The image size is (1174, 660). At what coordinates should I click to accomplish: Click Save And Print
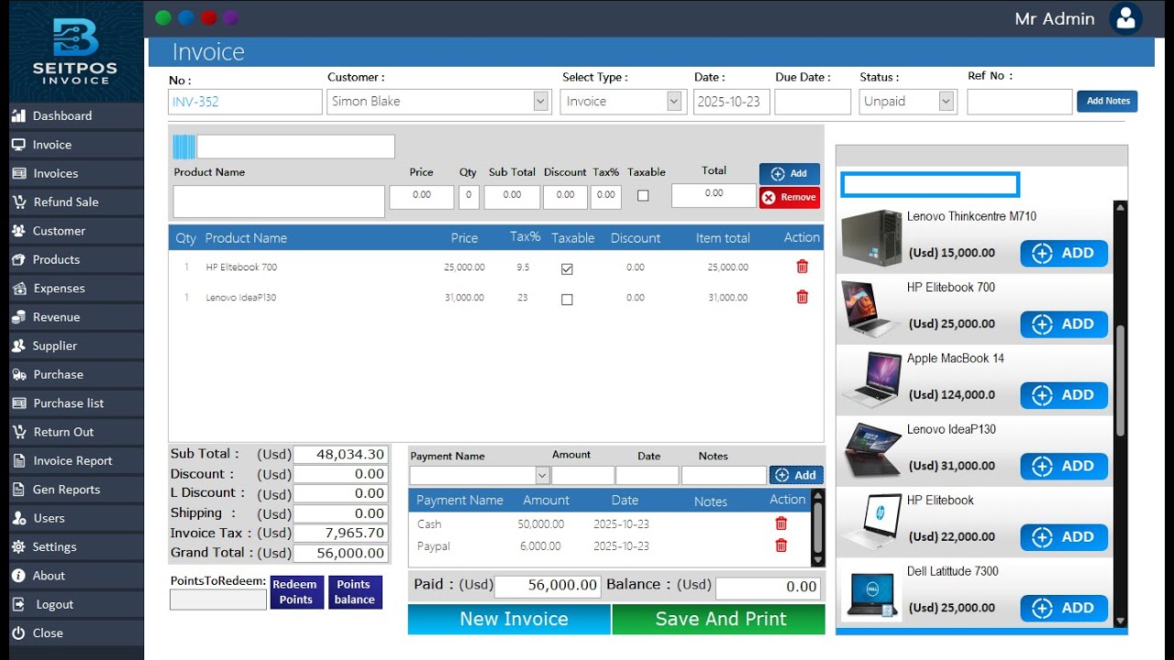point(718,619)
